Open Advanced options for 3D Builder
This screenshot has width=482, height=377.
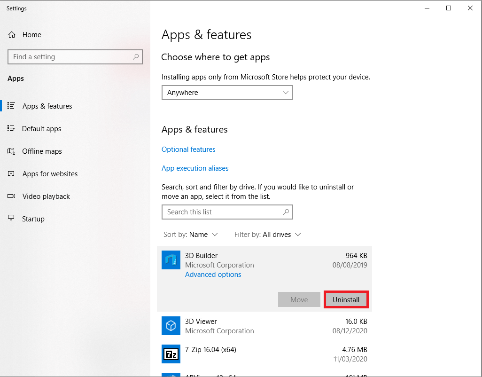pyautogui.click(x=213, y=274)
